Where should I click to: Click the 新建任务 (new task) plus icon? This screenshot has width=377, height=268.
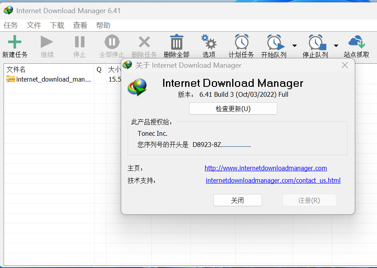[15, 42]
